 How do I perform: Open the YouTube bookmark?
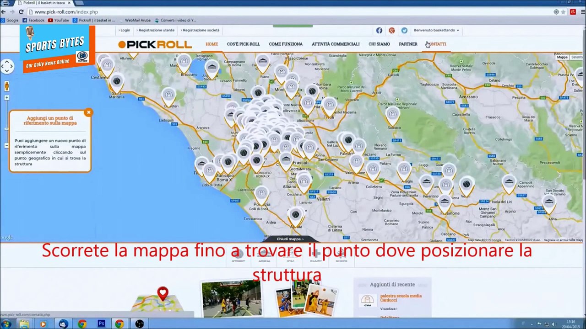click(58, 20)
